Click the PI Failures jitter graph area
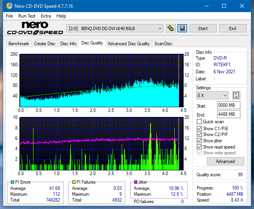The image size is (254, 209). [x=102, y=144]
